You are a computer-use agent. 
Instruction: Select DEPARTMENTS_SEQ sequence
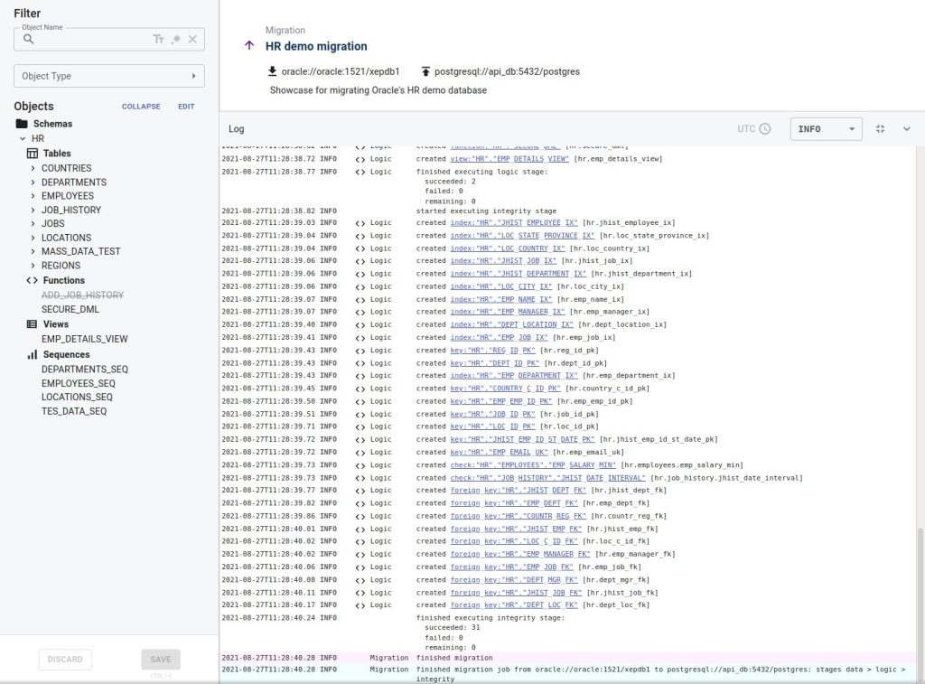(x=84, y=370)
